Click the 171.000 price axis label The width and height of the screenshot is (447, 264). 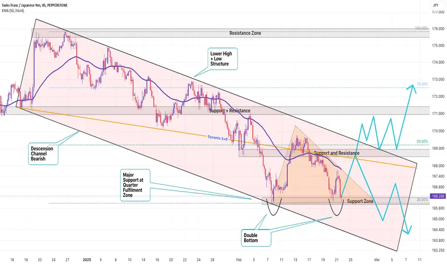(438, 114)
